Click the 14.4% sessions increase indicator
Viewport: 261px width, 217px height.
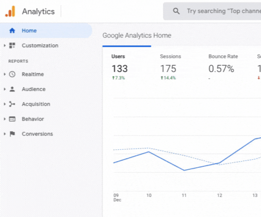(x=168, y=78)
